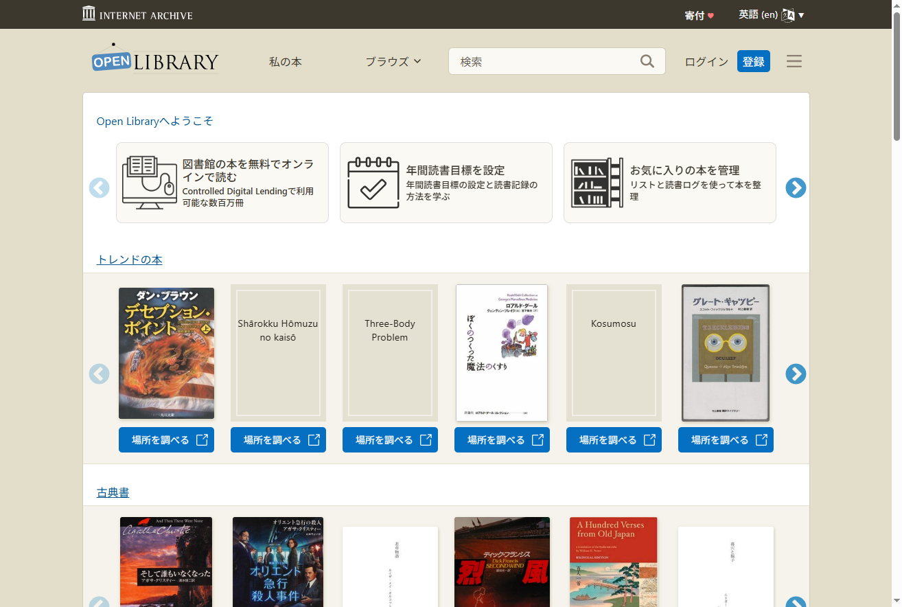Click the language translation icon
This screenshot has width=902, height=607.
pyautogui.click(x=787, y=15)
